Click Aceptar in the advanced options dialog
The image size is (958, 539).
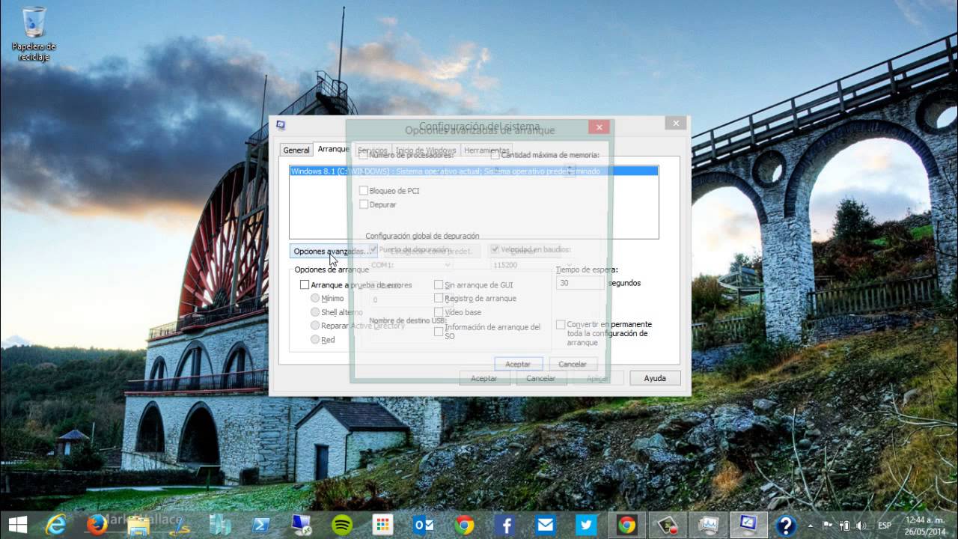518,364
